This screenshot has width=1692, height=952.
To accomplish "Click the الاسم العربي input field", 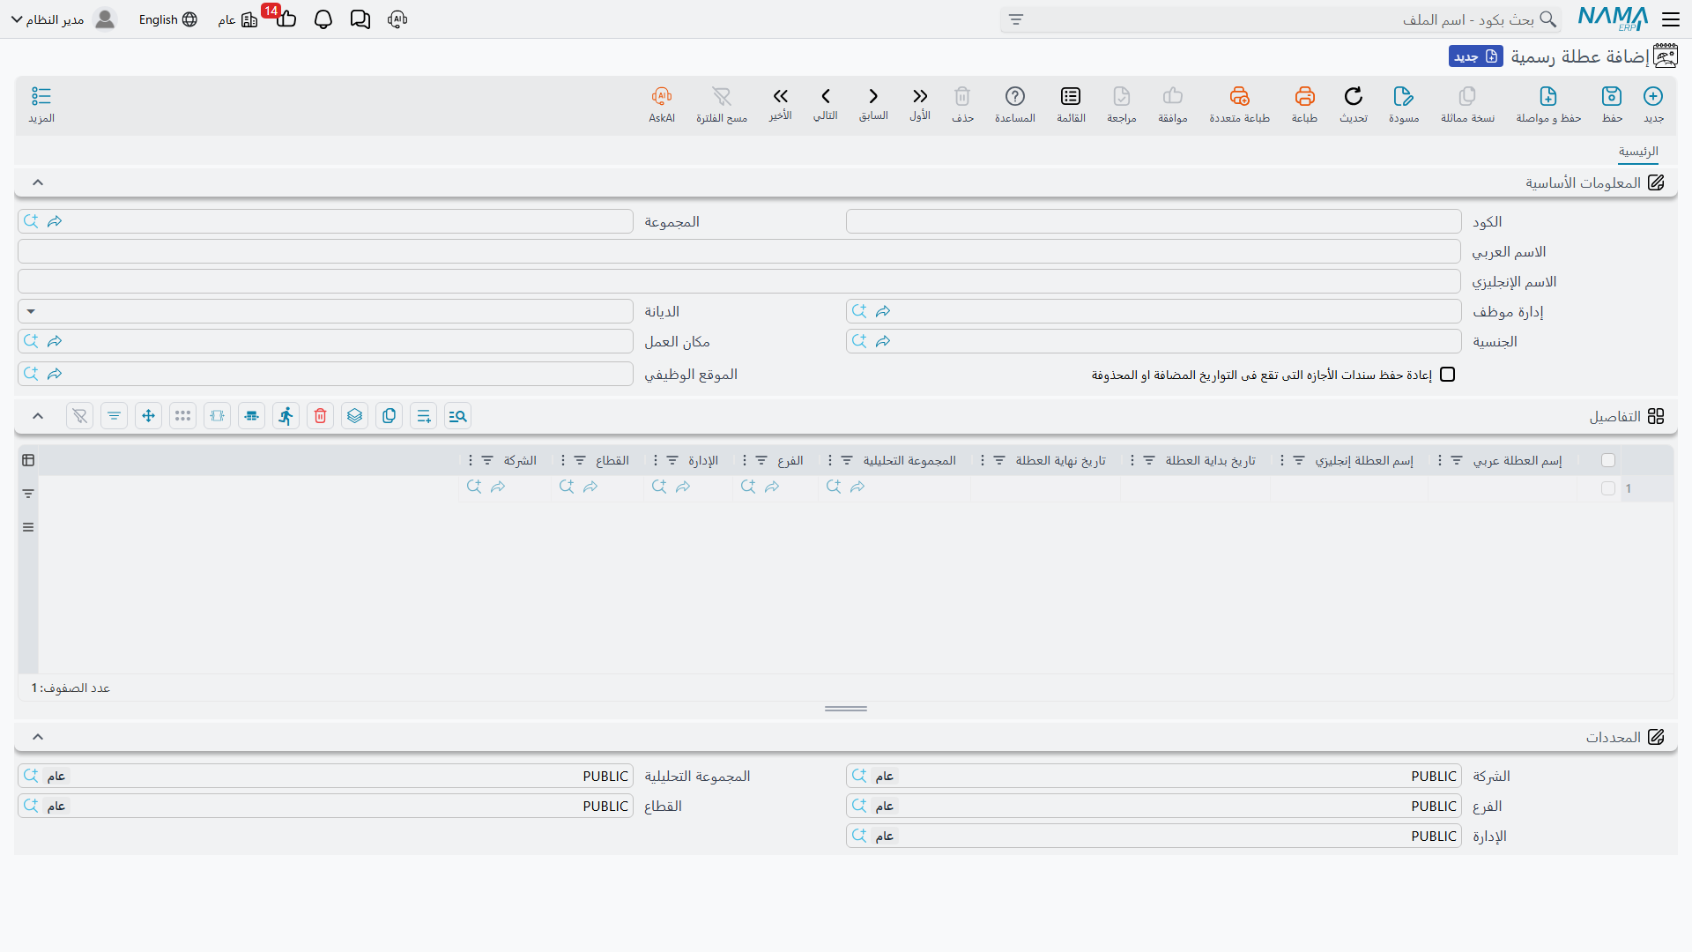I will [739, 252].
